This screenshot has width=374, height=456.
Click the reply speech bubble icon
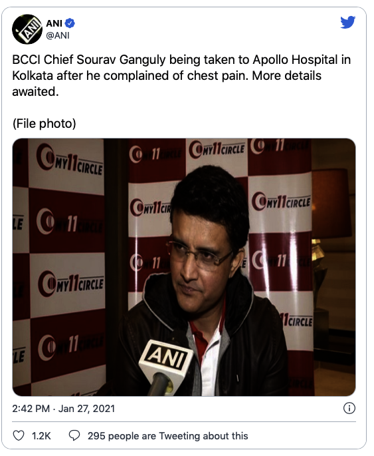pyautogui.click(x=74, y=435)
